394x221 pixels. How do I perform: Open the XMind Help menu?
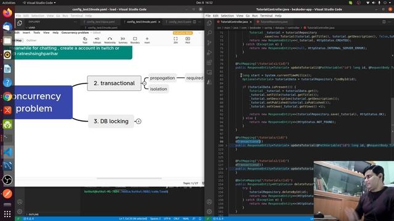55,33
